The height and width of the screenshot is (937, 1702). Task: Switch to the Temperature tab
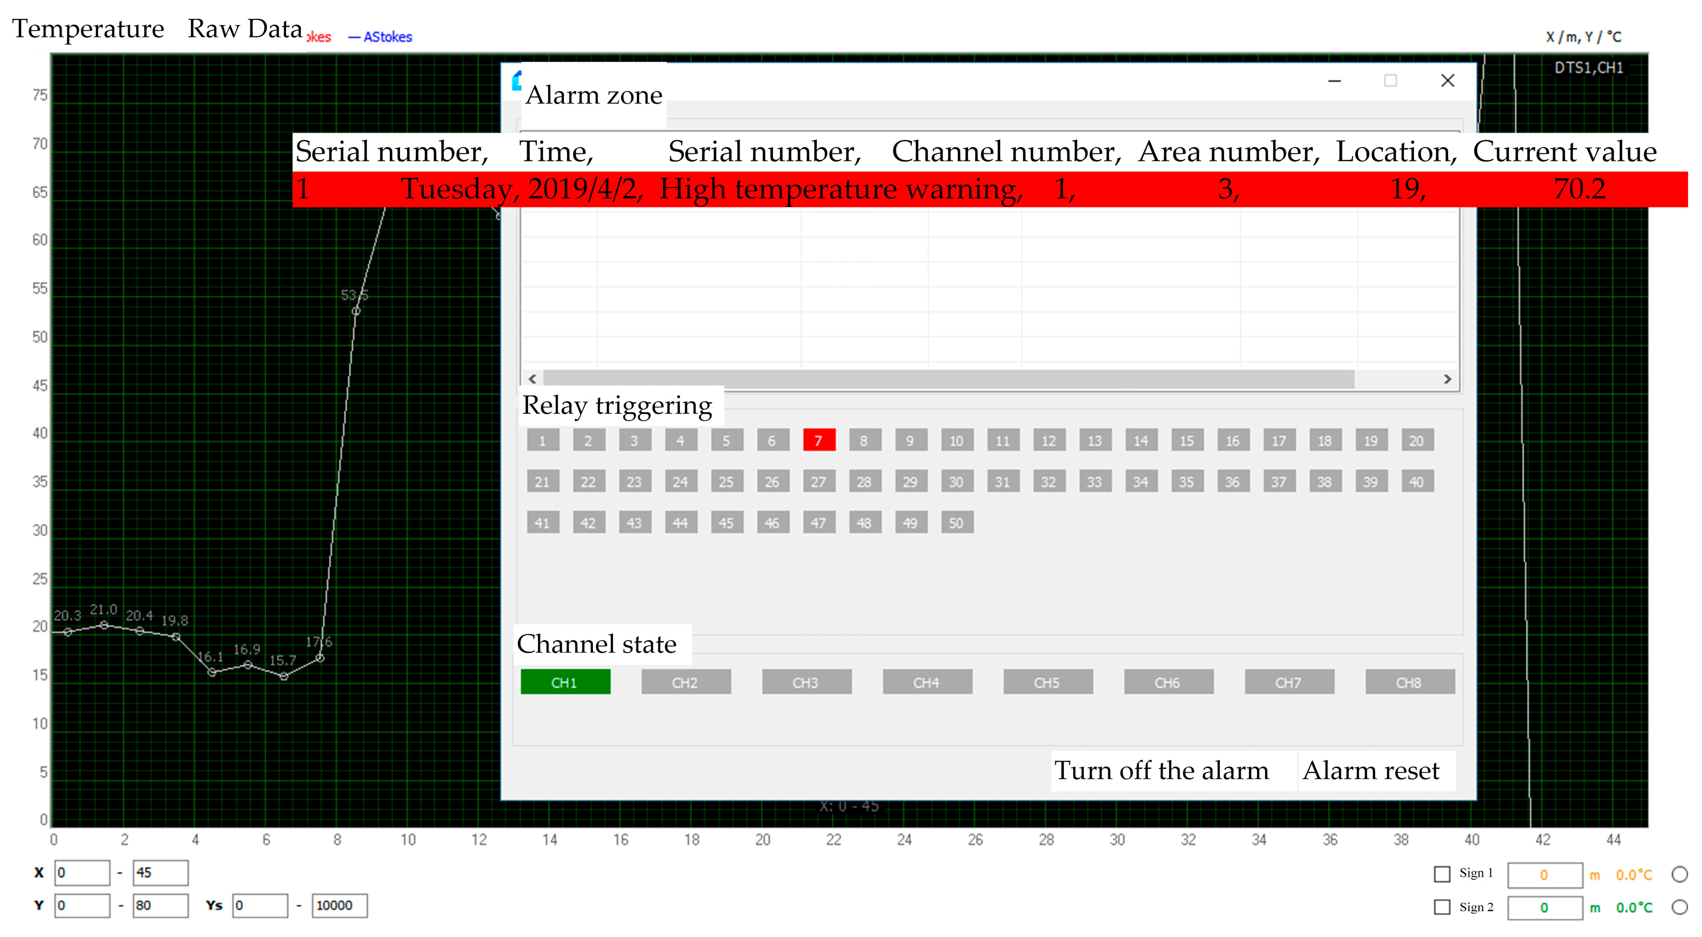tap(88, 29)
